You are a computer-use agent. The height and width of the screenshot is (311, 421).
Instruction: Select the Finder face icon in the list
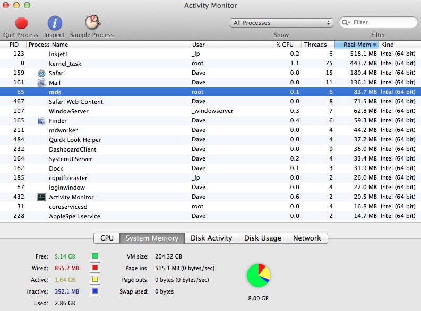coord(41,121)
